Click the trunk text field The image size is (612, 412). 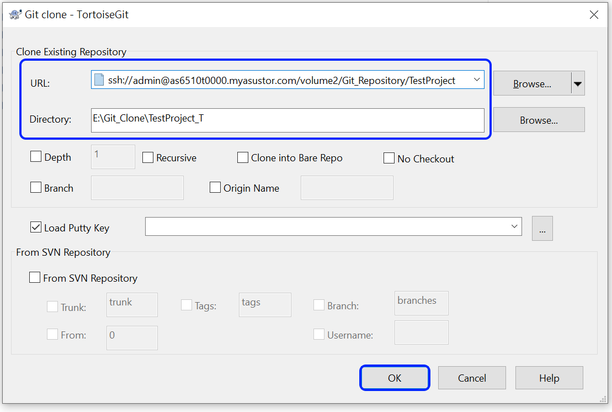(132, 305)
